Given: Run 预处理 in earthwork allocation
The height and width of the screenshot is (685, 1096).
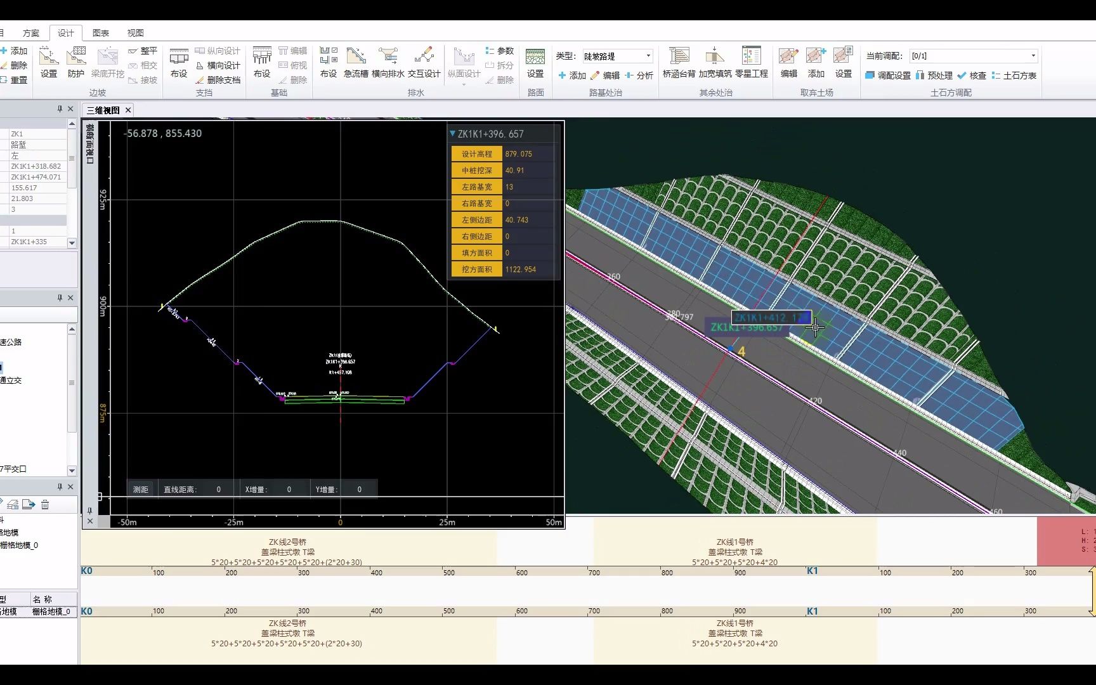Looking at the screenshot, I should [937, 75].
